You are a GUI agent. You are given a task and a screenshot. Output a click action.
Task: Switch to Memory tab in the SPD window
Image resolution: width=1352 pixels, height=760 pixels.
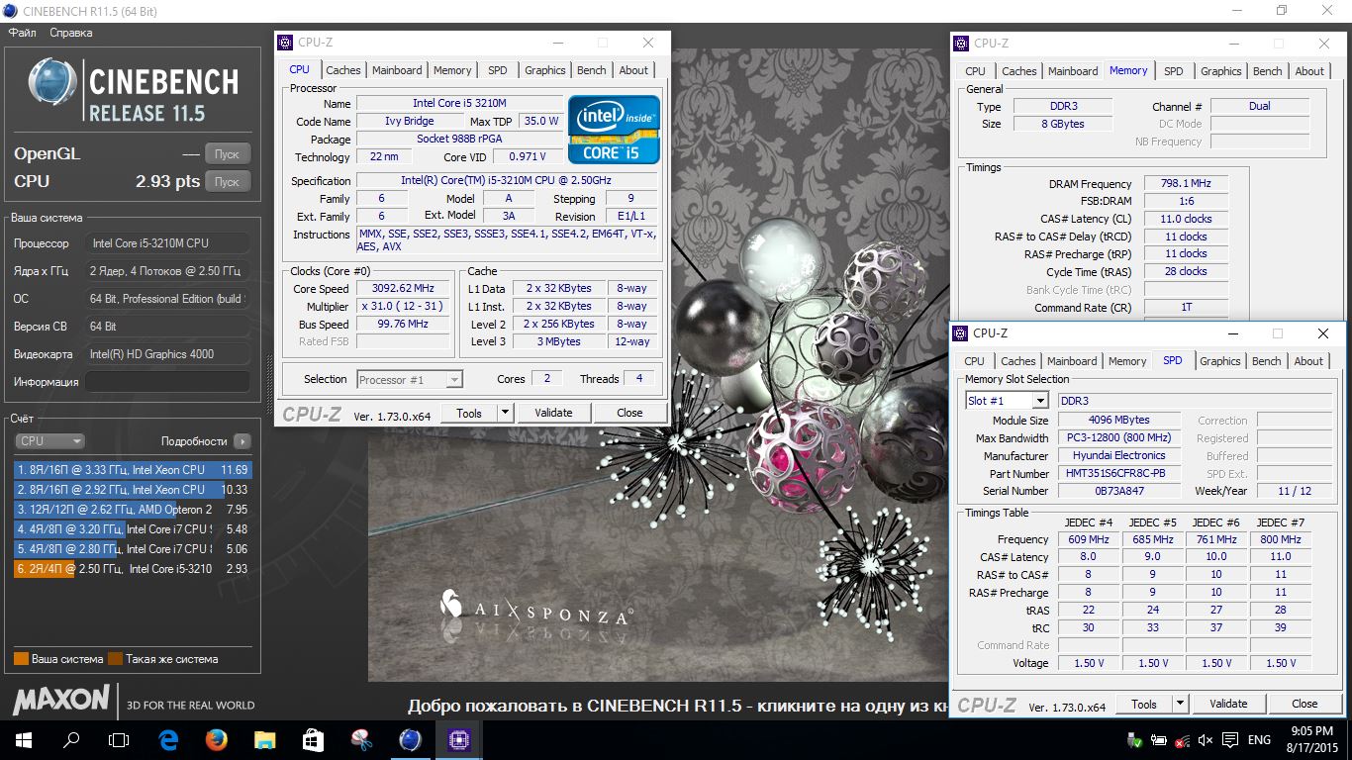tap(1127, 361)
